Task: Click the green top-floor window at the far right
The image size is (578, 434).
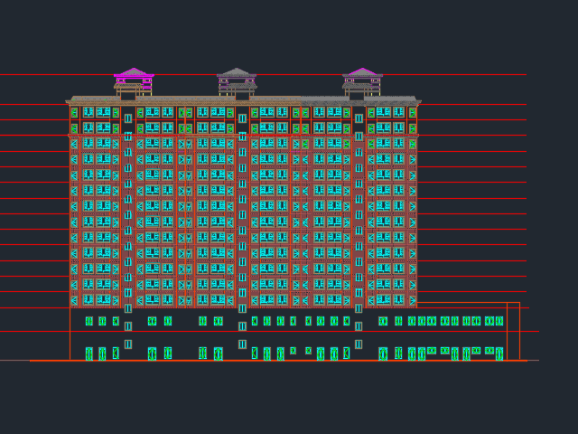Action: 413,113
